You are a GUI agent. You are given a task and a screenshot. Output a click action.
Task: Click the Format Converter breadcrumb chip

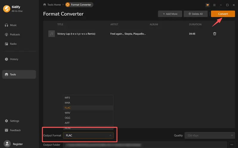pos(79,5)
